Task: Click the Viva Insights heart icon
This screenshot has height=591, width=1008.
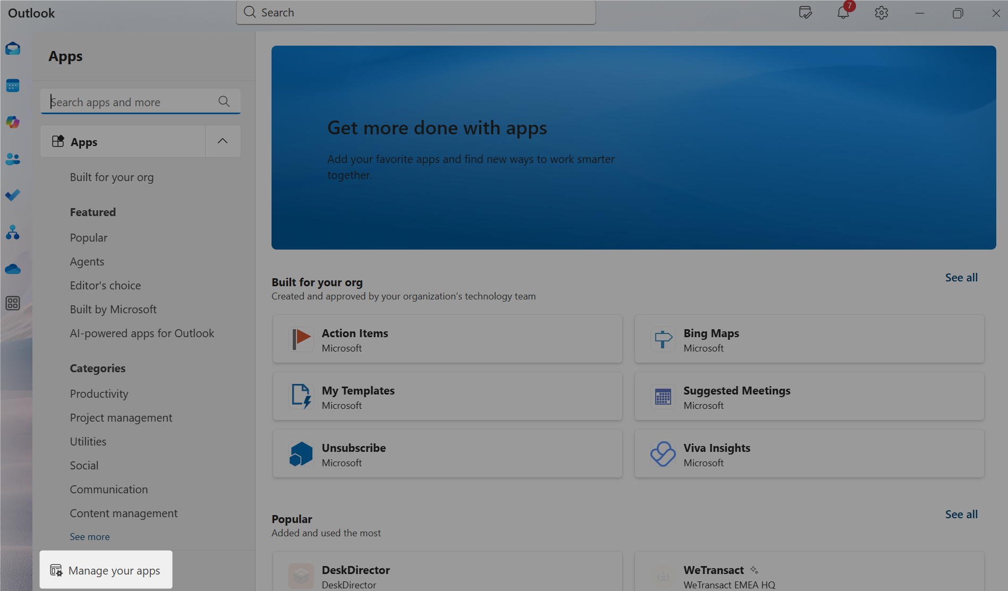Action: (663, 453)
